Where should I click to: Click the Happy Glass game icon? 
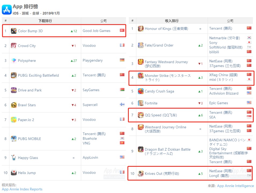tap(14, 158)
